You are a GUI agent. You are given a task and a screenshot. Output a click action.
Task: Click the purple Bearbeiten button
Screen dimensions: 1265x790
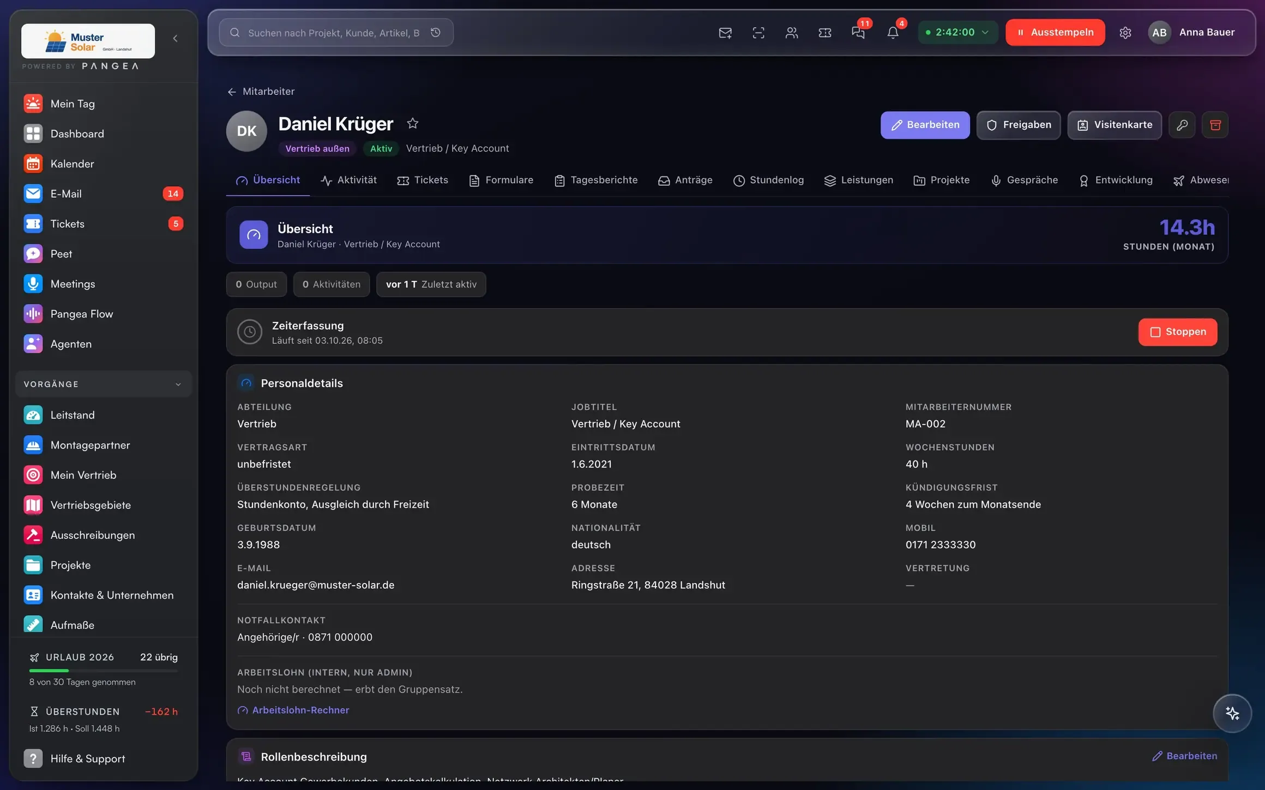925,125
